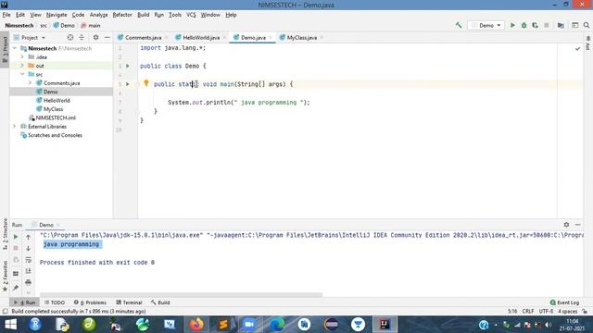Screen dimensions: 593x333
Task: Toggle read-only lock icon in status bar
Action: (585, 312)
